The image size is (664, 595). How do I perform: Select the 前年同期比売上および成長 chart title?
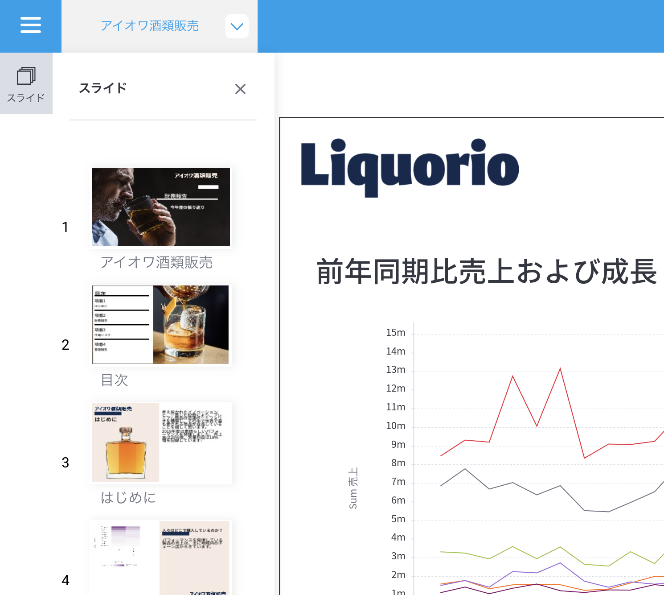(x=487, y=271)
